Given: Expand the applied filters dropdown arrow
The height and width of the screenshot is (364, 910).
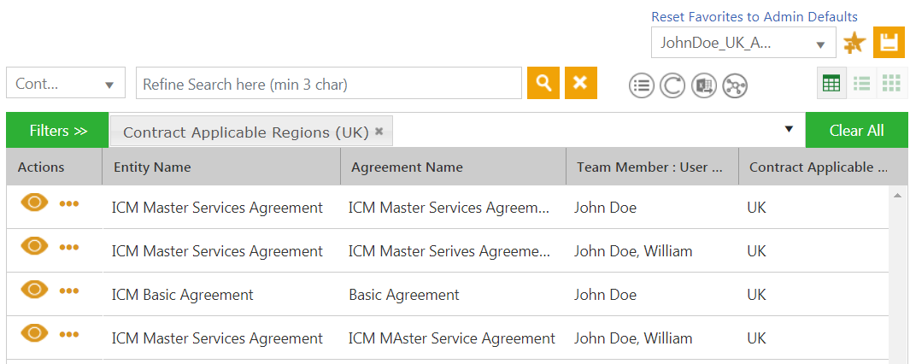Looking at the screenshot, I should [x=790, y=130].
